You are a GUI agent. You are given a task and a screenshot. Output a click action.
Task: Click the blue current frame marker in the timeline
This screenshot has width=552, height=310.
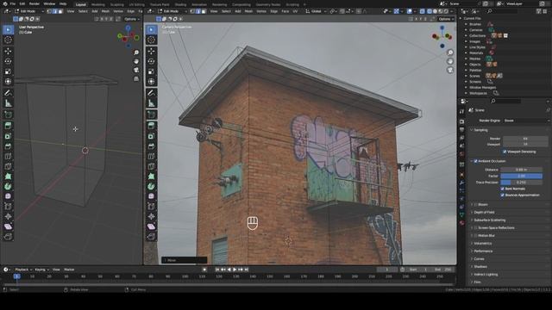pos(16,276)
